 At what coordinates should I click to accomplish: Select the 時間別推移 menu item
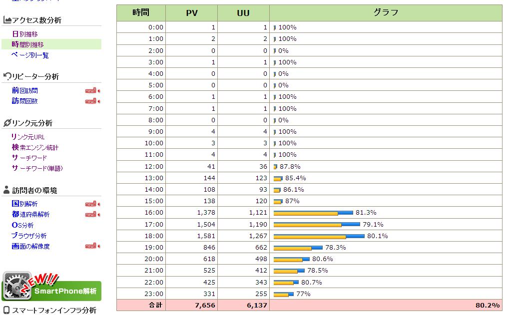point(27,44)
